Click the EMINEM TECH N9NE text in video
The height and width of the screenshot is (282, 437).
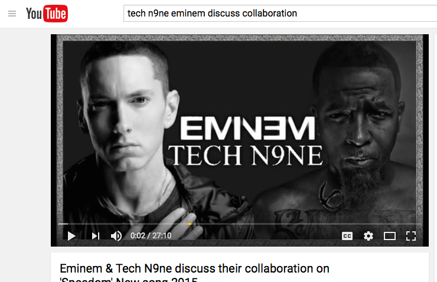246,141
